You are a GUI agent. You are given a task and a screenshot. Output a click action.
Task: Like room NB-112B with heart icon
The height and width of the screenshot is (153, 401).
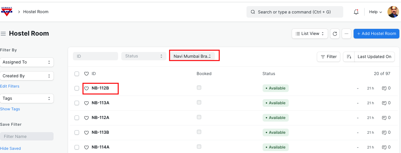tap(86, 88)
